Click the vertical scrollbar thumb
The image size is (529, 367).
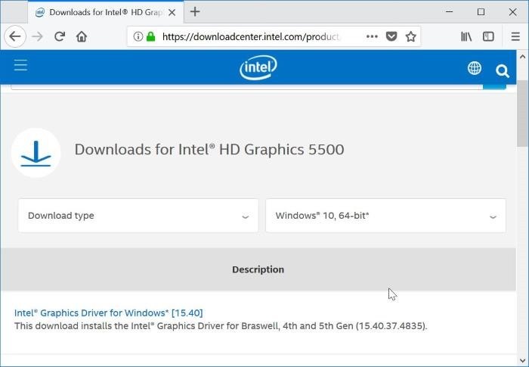click(x=522, y=114)
